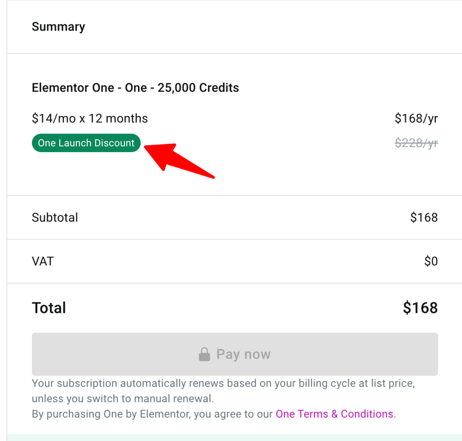Select the $0 VAT amount
462x441 pixels.
pos(432,261)
